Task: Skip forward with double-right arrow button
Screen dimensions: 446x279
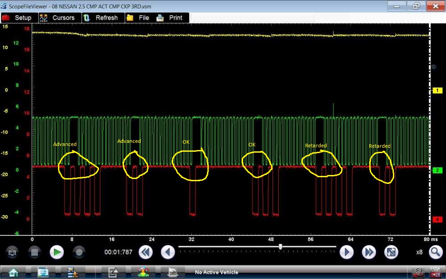Action: pos(369,252)
